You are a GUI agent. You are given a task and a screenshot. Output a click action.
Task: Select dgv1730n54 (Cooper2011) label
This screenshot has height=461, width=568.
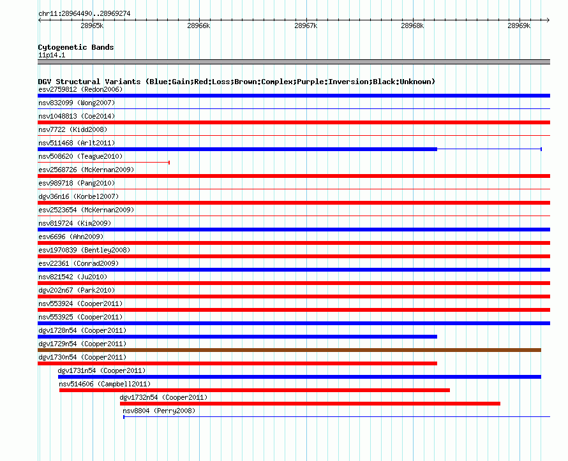tap(82, 357)
